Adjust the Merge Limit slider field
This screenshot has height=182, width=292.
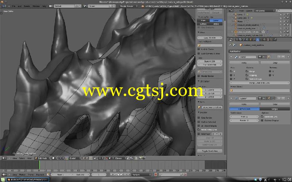pyautogui.click(x=260, y=83)
